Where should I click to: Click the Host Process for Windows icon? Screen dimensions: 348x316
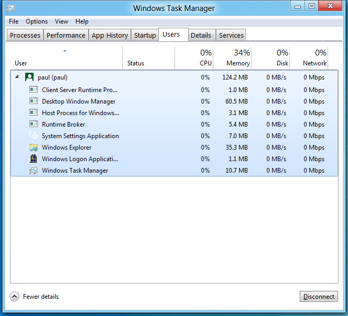tap(34, 112)
